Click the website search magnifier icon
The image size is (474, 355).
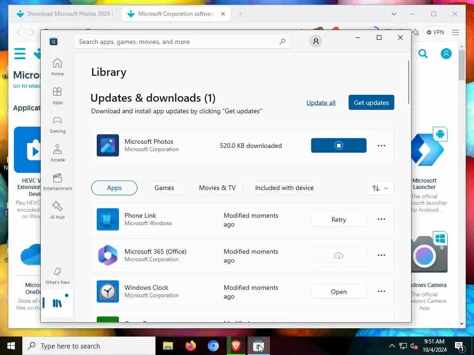tap(423, 54)
